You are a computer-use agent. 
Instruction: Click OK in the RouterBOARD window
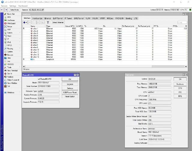coord(70,79)
